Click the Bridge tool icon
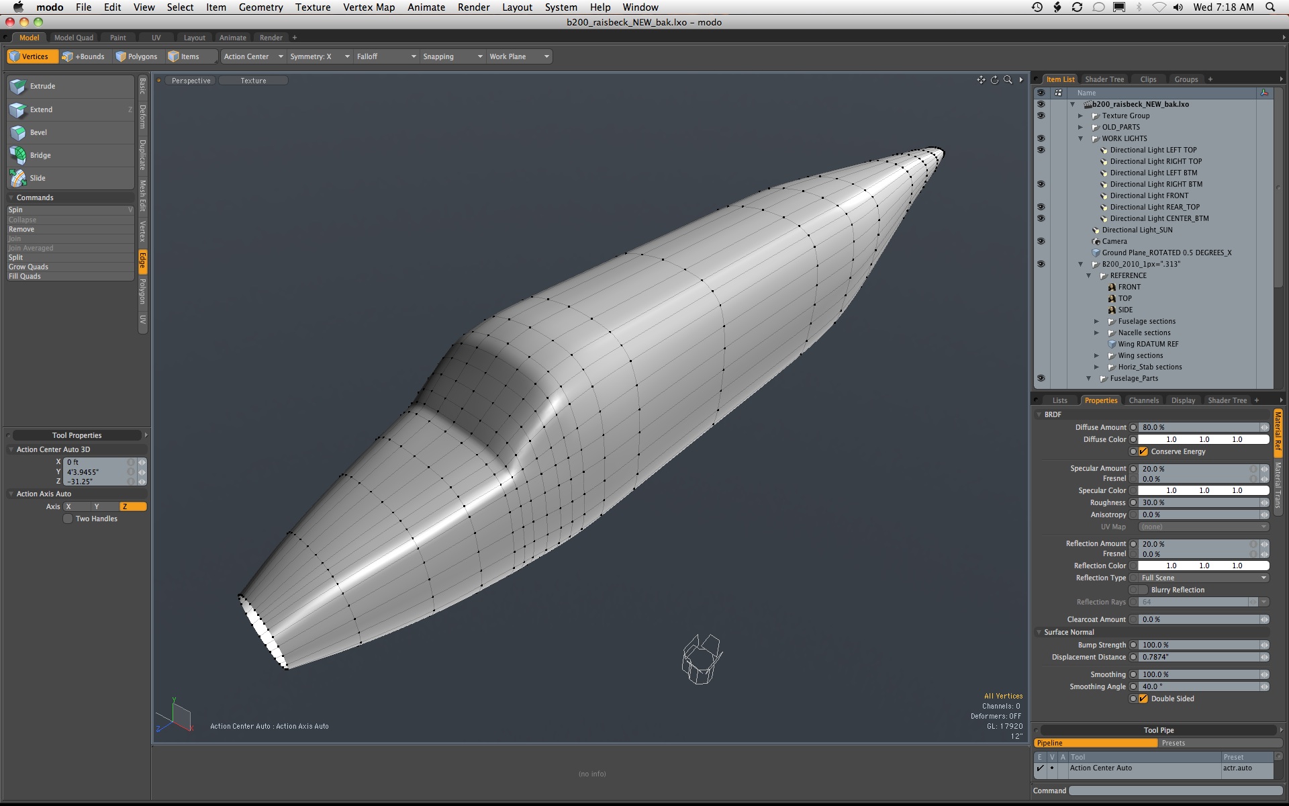 18,156
